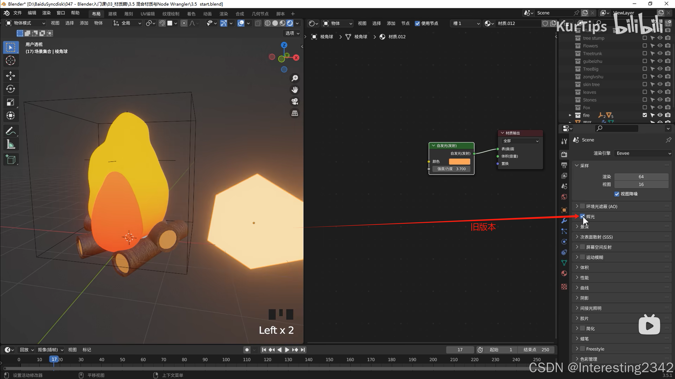Expand the fire collection in the outliner
This screenshot has width=675, height=379.
tap(570, 115)
